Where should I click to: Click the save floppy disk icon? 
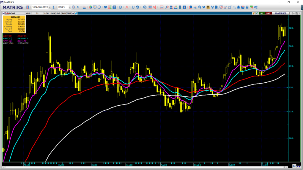(x=27, y=7)
